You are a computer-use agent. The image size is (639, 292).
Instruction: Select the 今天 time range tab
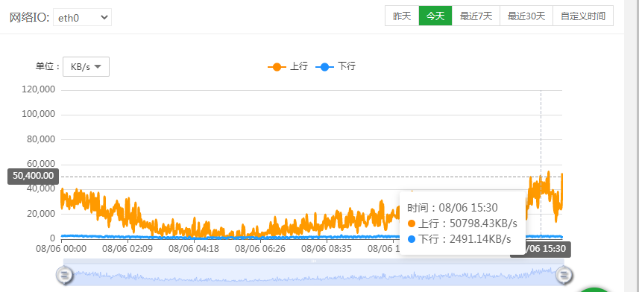click(x=435, y=16)
